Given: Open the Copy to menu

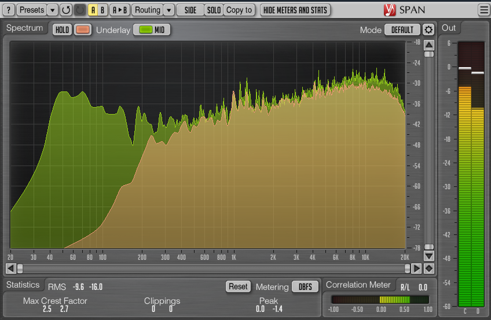Looking at the screenshot, I should (239, 10).
